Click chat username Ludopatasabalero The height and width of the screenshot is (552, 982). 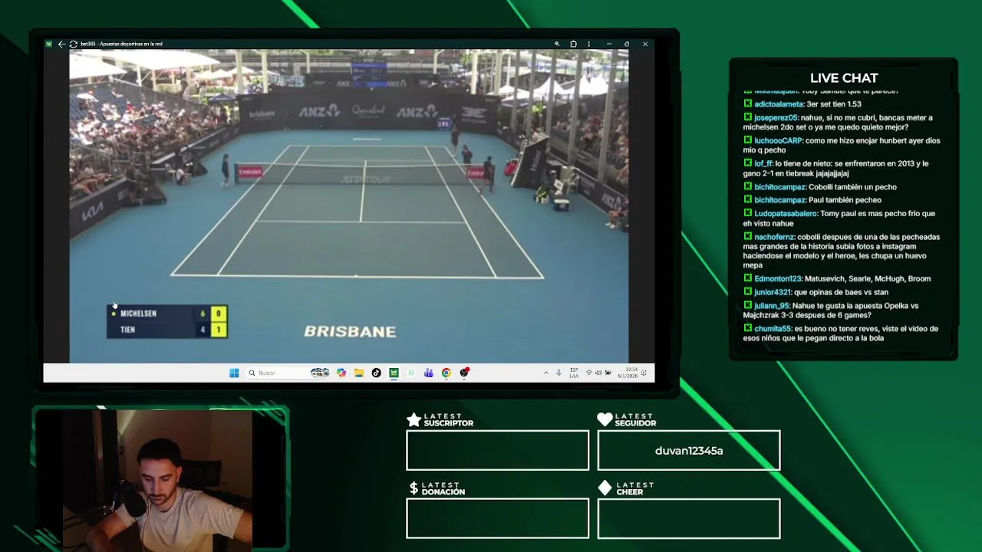click(786, 214)
